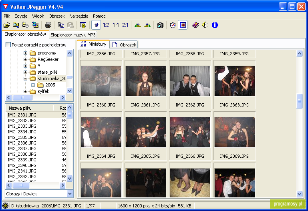Click the camera icon in toolbar

(x=160, y=25)
